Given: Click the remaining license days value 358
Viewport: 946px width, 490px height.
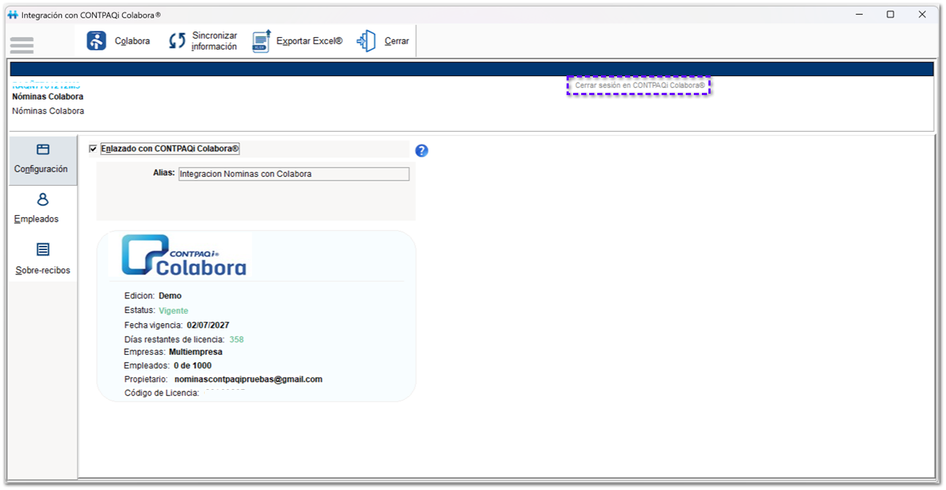Looking at the screenshot, I should 236,339.
